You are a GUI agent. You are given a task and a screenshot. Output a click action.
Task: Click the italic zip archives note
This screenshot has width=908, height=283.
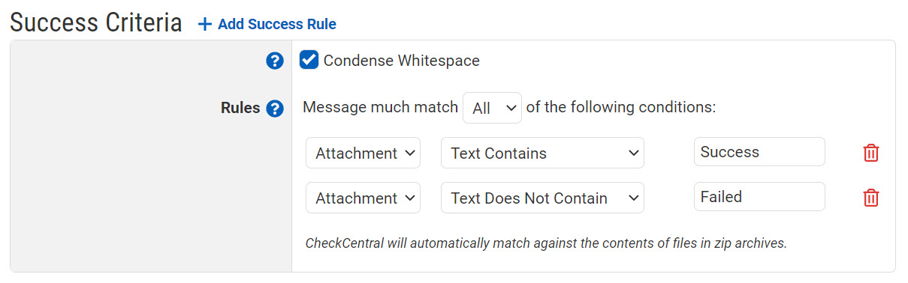546,243
